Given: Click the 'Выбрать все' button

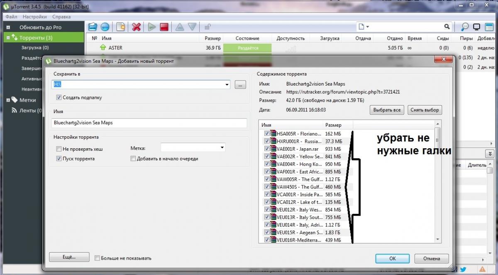Looking at the screenshot, I should 387,110.
